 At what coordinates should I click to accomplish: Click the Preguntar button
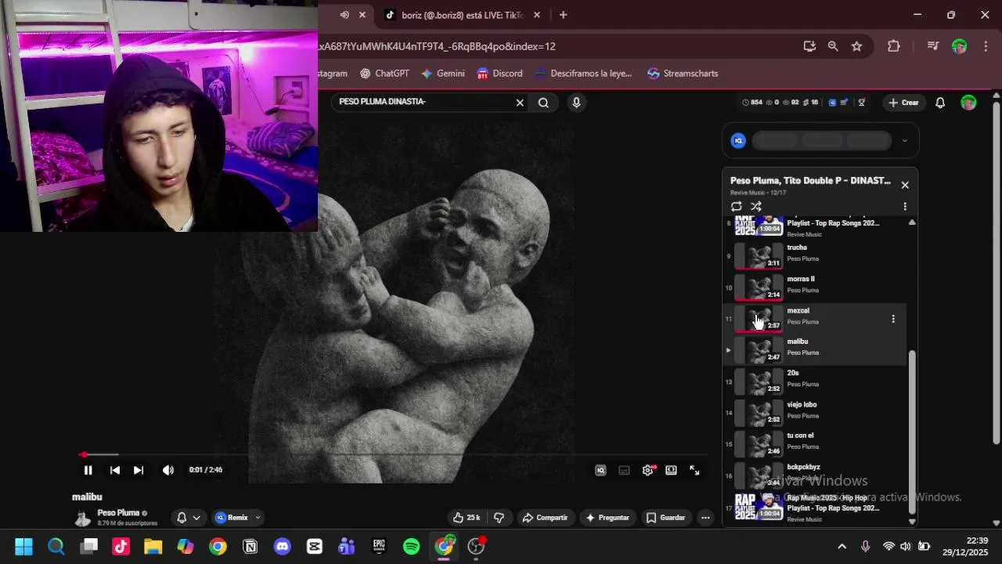(608, 518)
